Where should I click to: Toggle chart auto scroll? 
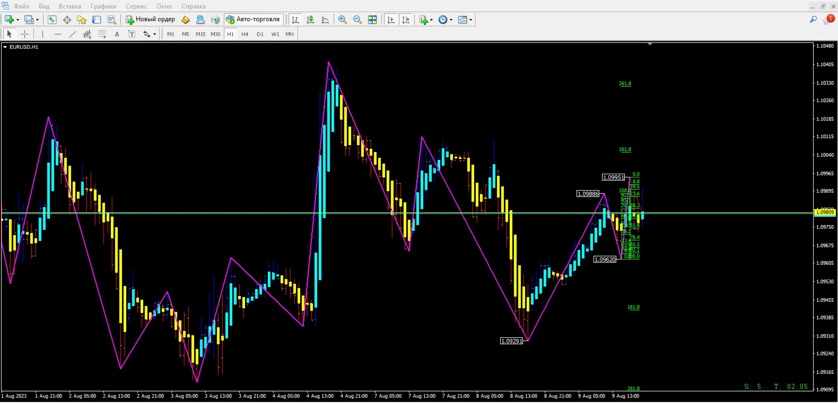click(391, 20)
